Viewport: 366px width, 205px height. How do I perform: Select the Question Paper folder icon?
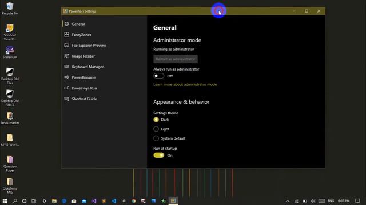10,163
